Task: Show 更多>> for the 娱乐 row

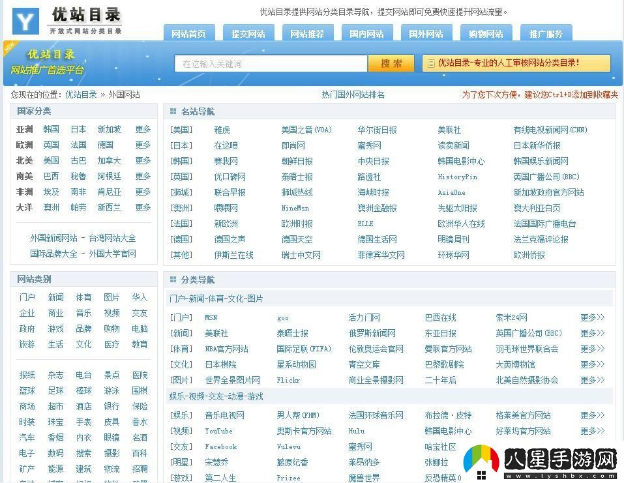Action: [592, 415]
